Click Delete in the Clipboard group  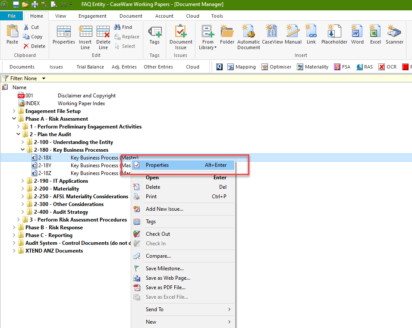[x=35, y=46]
